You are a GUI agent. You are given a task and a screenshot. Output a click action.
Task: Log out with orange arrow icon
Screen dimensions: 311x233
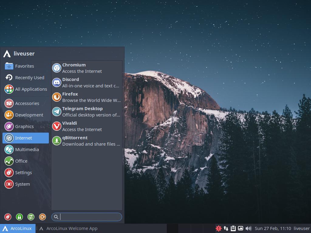click(x=43, y=217)
